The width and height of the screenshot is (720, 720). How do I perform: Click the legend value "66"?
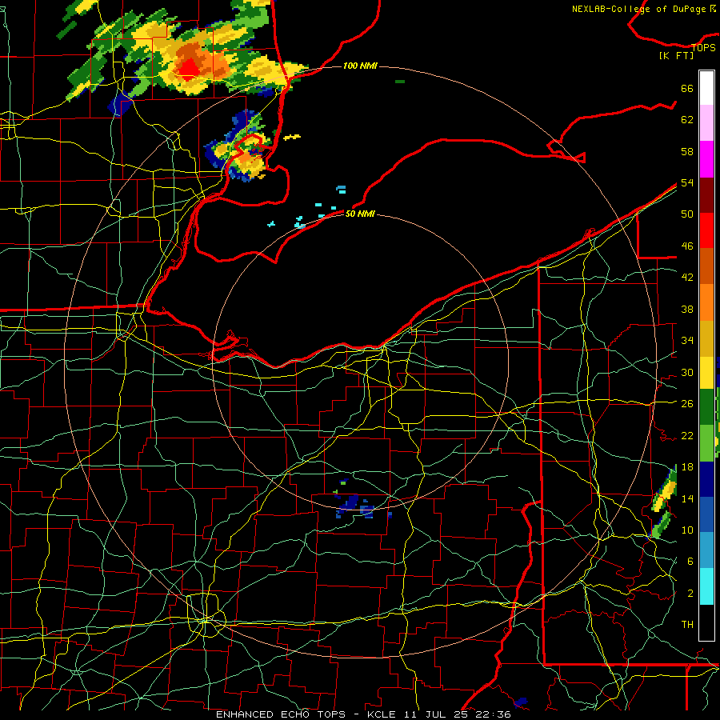687,88
